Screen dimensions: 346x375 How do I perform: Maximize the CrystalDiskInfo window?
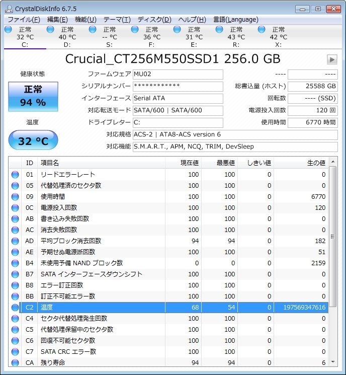click(x=318, y=10)
